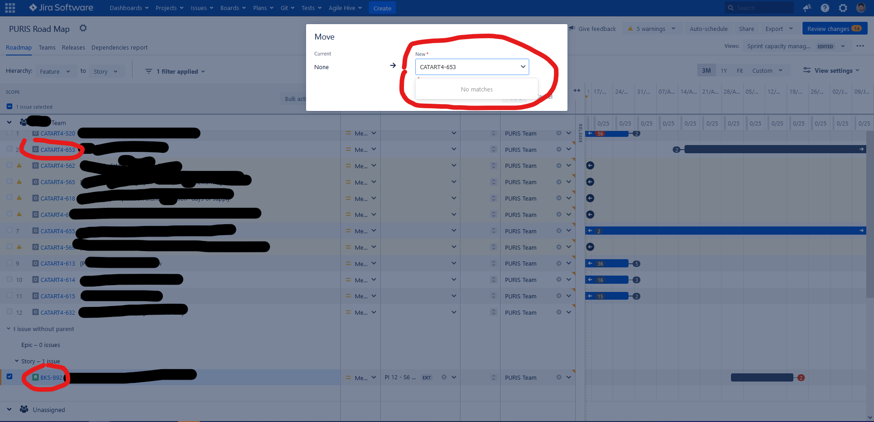
Task: Check the CATART4-613 row checkbox
Action: pyautogui.click(x=10, y=263)
